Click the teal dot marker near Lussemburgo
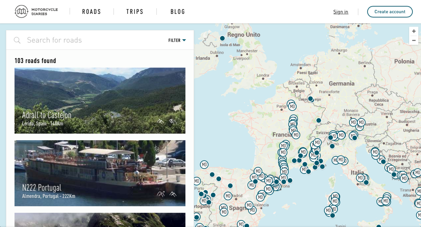 pos(310,99)
